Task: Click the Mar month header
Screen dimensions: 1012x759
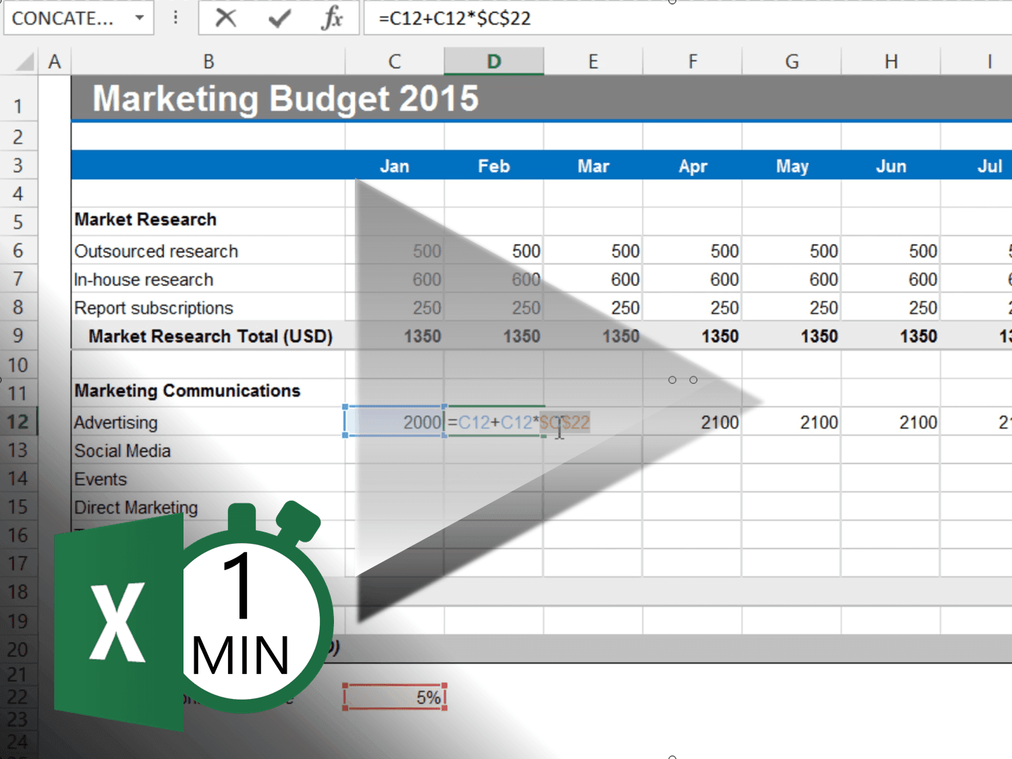Action: [593, 166]
